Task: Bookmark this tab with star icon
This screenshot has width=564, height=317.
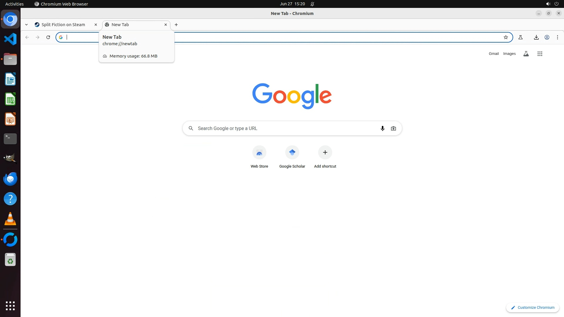Action: click(x=506, y=37)
